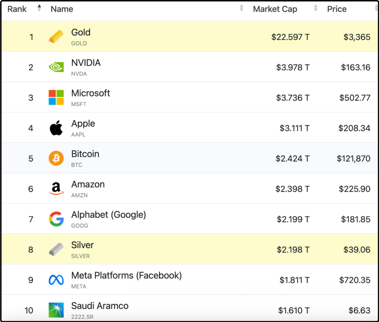Click the Saudi Aramco logo icon
Viewport: 379px width, 322px height.
[x=56, y=310]
